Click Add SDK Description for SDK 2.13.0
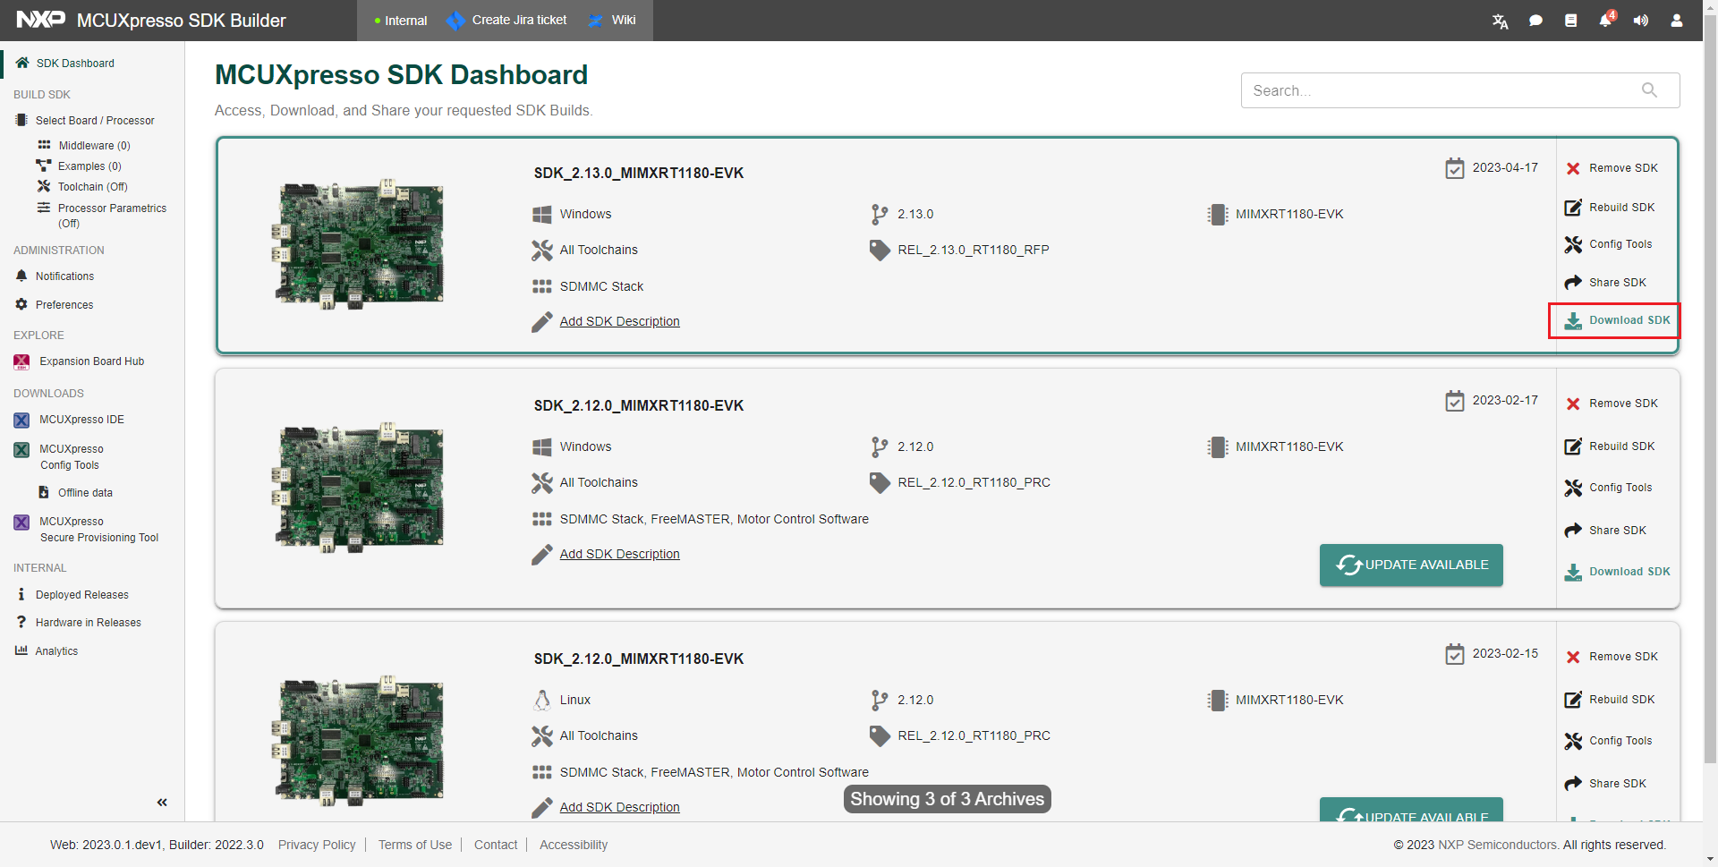The width and height of the screenshot is (1718, 867). click(619, 321)
